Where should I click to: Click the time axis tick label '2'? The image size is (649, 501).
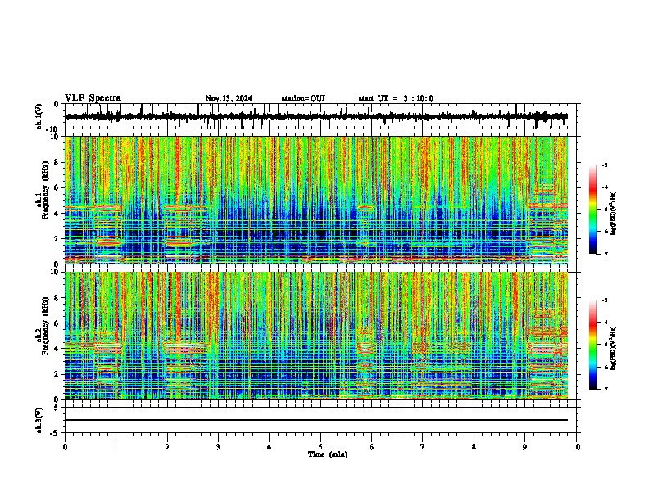pyautogui.click(x=167, y=447)
